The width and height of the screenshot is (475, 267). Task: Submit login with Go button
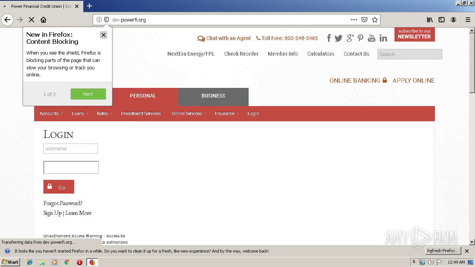point(59,187)
